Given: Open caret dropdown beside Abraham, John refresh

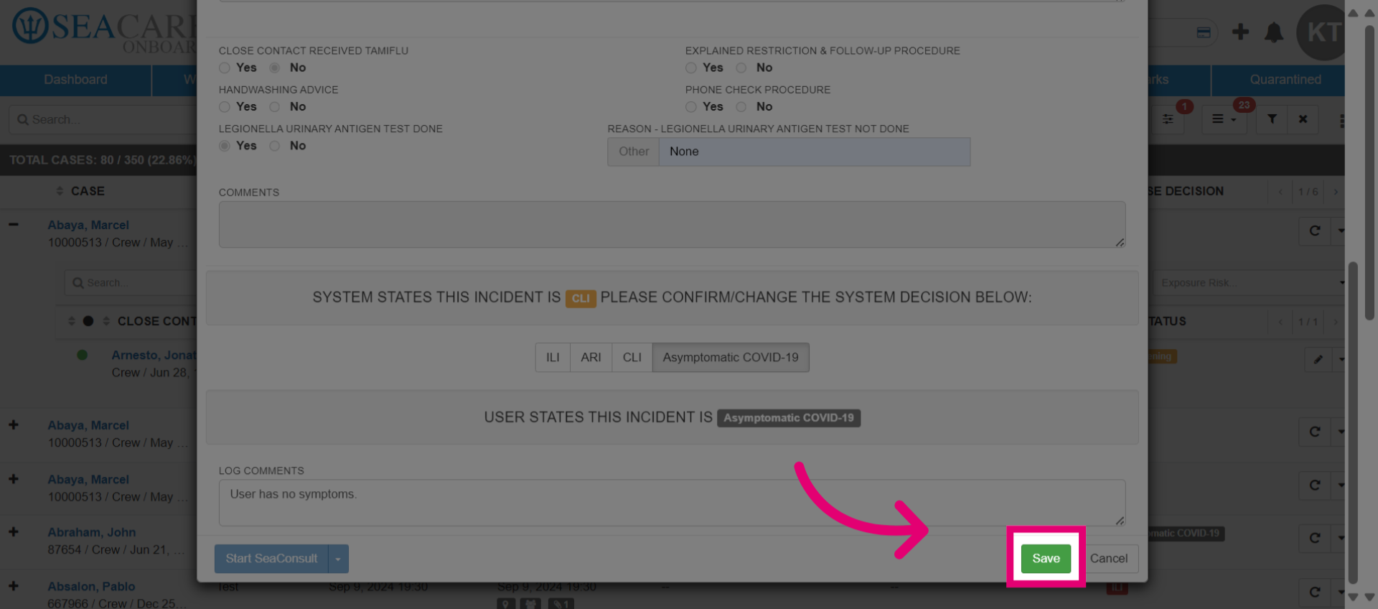Looking at the screenshot, I should (x=1339, y=538).
